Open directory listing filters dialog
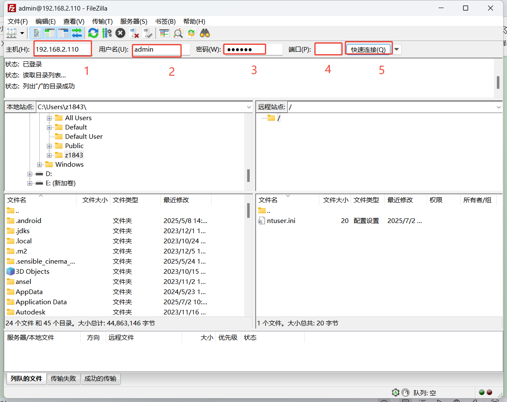Image resolution: width=507 pixels, height=402 pixels. [x=164, y=33]
